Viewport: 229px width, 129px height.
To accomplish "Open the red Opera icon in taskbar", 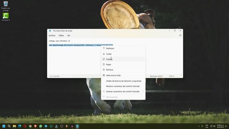I will coord(25,126).
